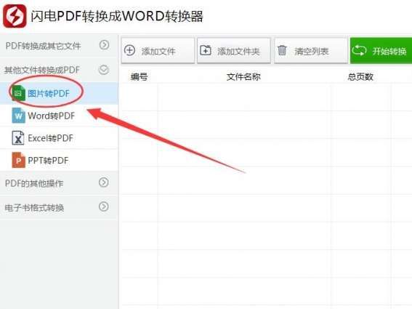This screenshot has height=309, width=412.
Task: Click the circular arrows icon on 开始转换
Action: click(359, 50)
